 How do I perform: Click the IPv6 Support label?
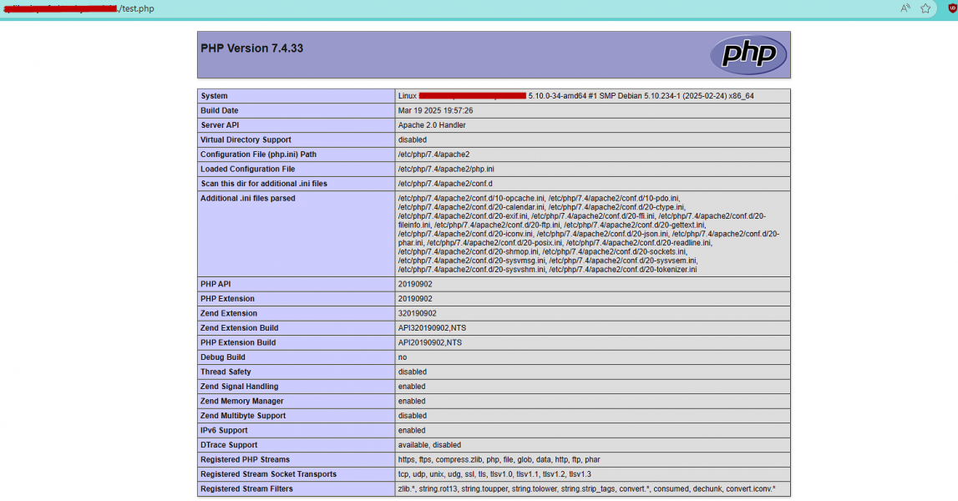(x=224, y=431)
